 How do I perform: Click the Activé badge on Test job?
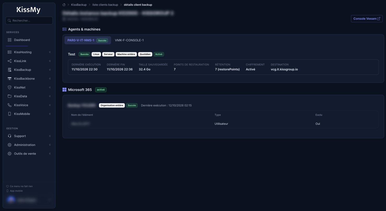click(x=159, y=54)
